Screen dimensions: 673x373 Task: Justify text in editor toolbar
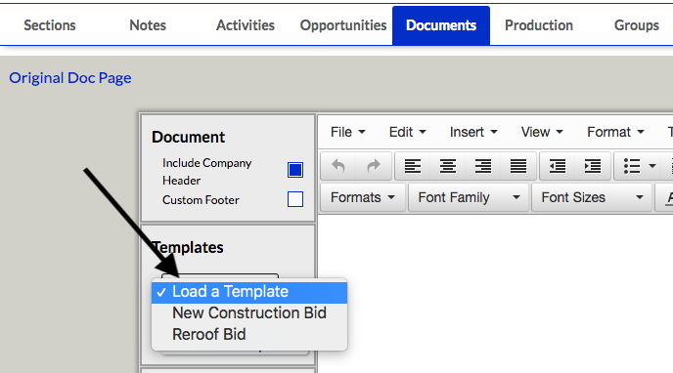point(518,166)
